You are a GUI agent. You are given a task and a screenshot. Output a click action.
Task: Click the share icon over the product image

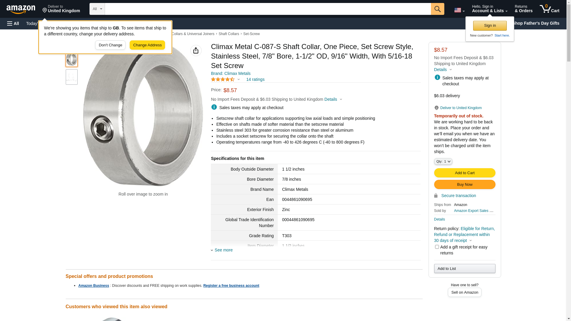pos(196,51)
